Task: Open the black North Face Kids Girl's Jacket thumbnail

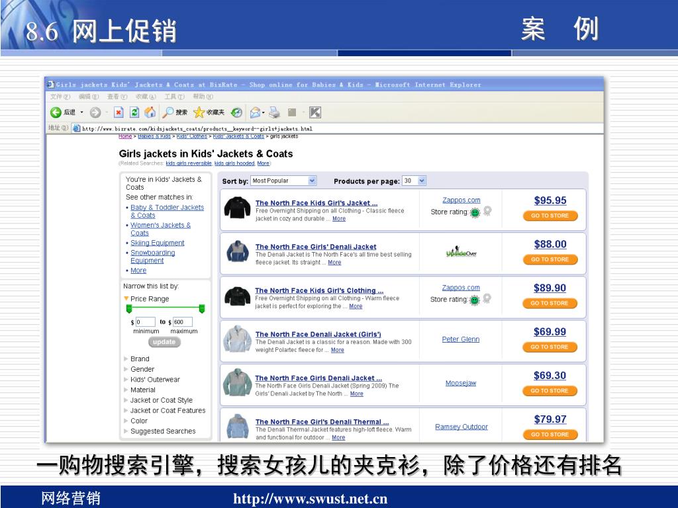Action: tap(238, 208)
